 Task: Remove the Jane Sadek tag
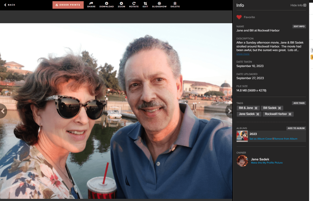tap(258, 114)
